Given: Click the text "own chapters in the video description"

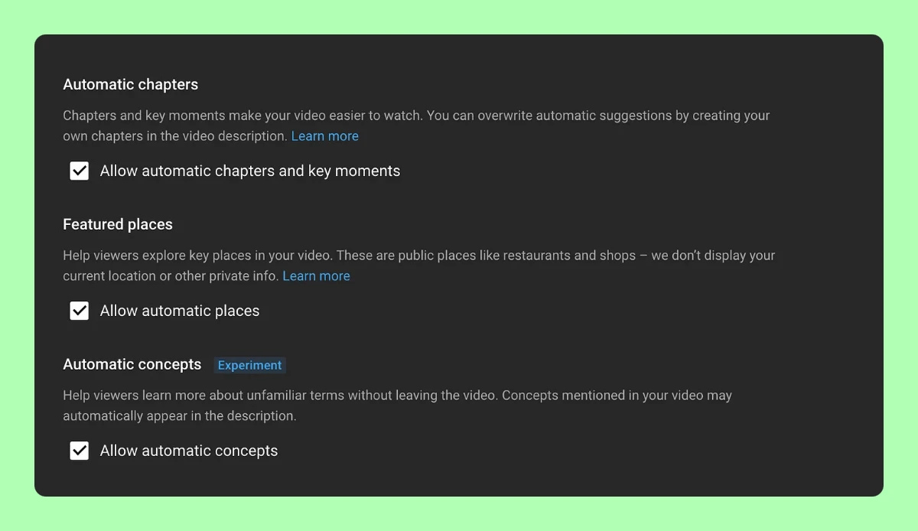Looking at the screenshot, I should tap(174, 136).
